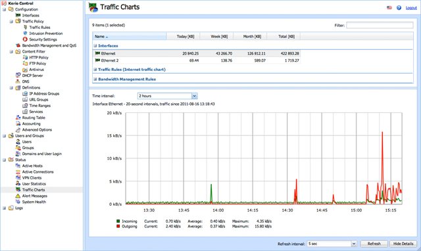Screen dimensions: 421x251
Task: Expand the Logs tree node
Action: pyautogui.click(x=5, y=208)
